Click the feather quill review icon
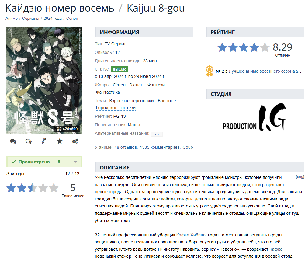The width and height of the screenshot is (308, 261). pyautogui.click(x=44, y=141)
